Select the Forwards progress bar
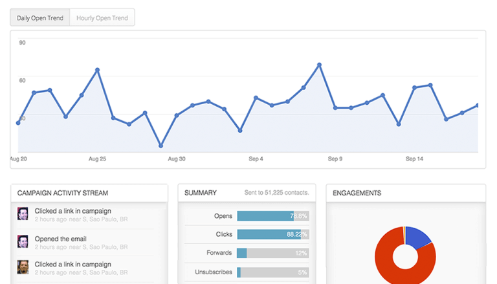497x284 pixels. 272,253
